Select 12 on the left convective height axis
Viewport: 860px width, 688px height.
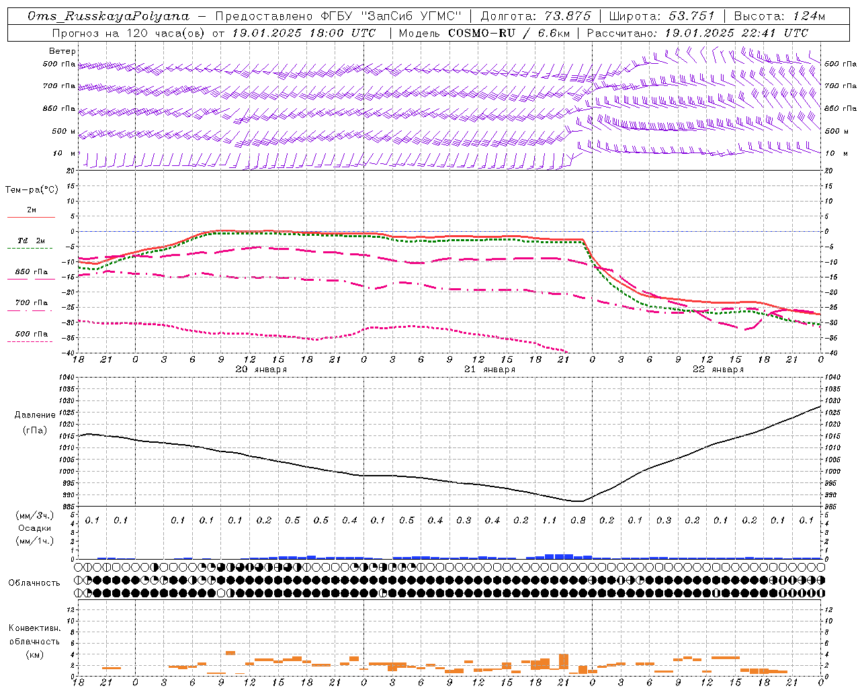pyautogui.click(x=71, y=609)
